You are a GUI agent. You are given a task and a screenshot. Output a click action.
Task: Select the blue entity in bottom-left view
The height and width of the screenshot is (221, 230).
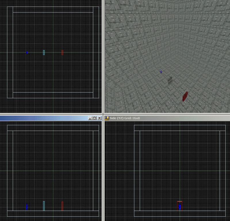point(27,207)
